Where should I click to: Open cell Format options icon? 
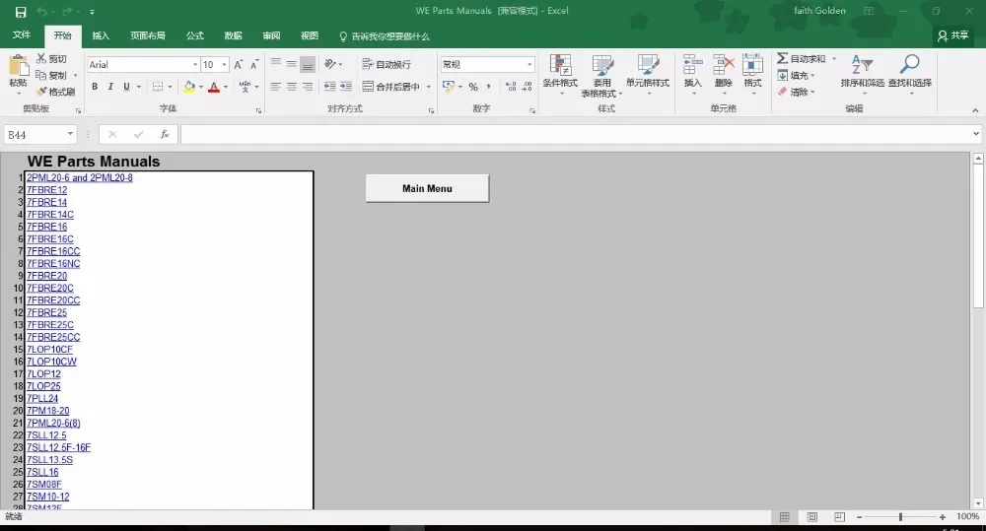pos(752,65)
